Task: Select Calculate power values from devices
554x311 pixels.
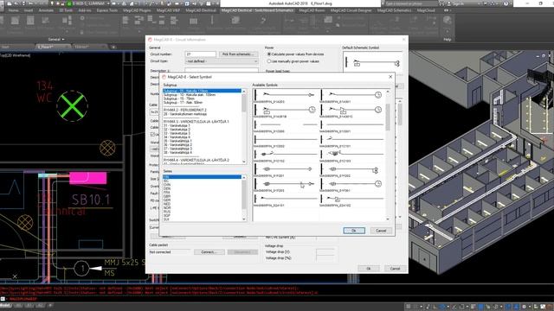Action: pyautogui.click(x=296, y=54)
